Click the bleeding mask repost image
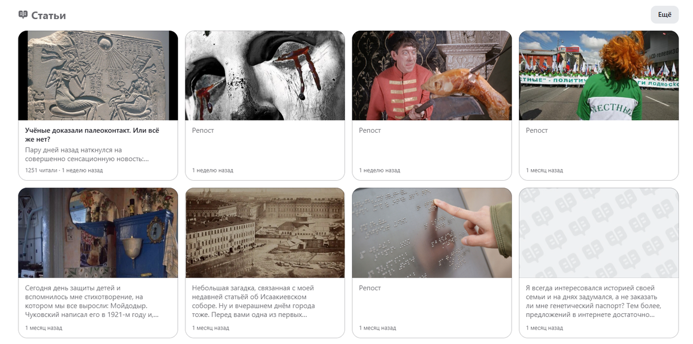693x344 pixels. tap(265, 76)
